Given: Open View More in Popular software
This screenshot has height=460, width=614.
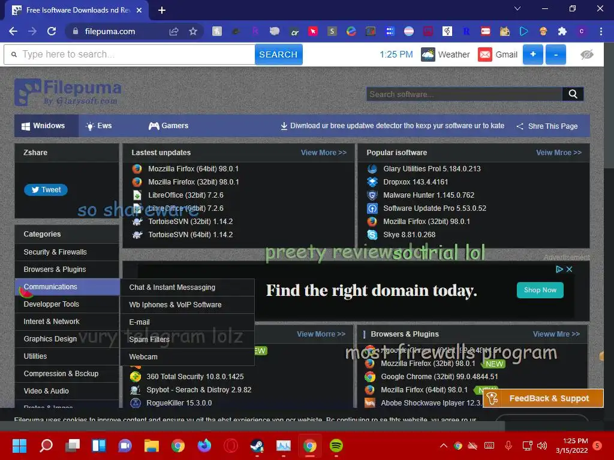Looking at the screenshot, I should point(558,153).
